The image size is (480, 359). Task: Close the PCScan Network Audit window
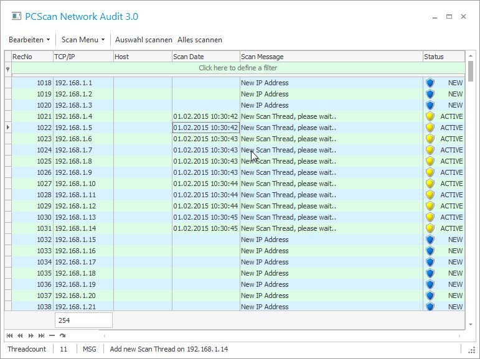[463, 17]
